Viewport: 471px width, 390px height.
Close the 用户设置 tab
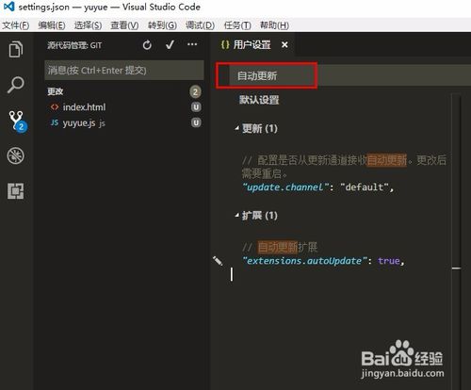point(284,45)
